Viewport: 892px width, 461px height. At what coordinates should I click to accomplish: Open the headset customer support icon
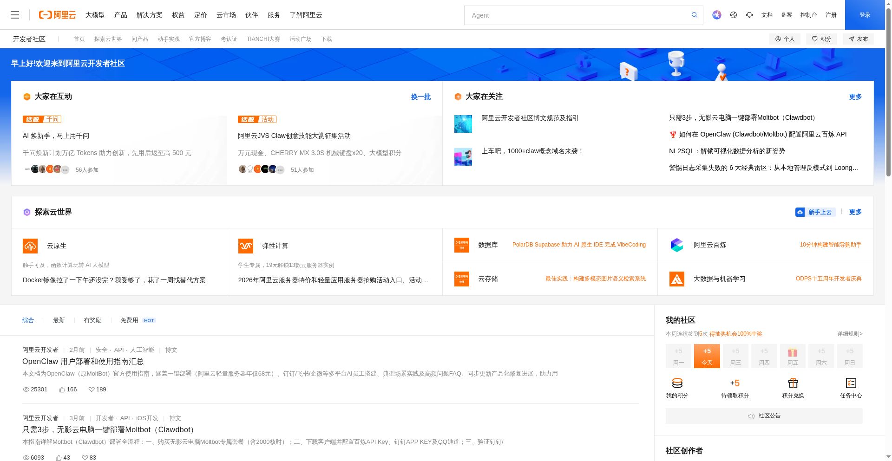(x=749, y=15)
